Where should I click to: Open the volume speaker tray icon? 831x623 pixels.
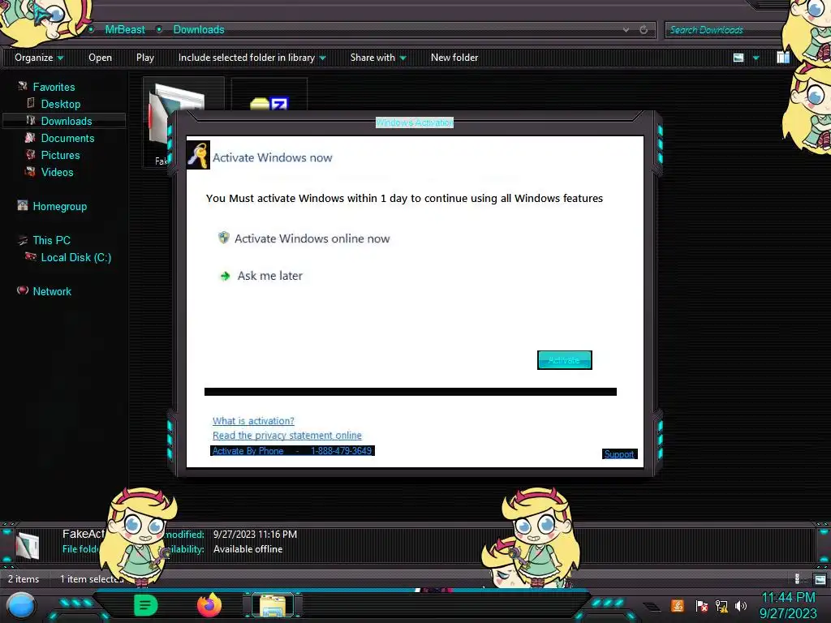741,605
